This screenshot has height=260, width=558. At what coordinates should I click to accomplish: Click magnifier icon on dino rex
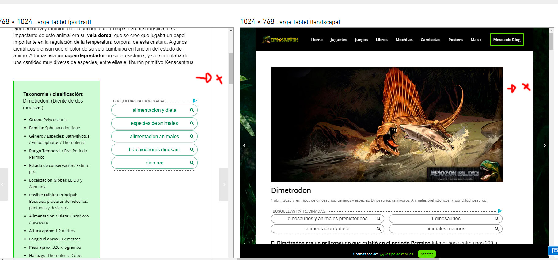(192, 163)
